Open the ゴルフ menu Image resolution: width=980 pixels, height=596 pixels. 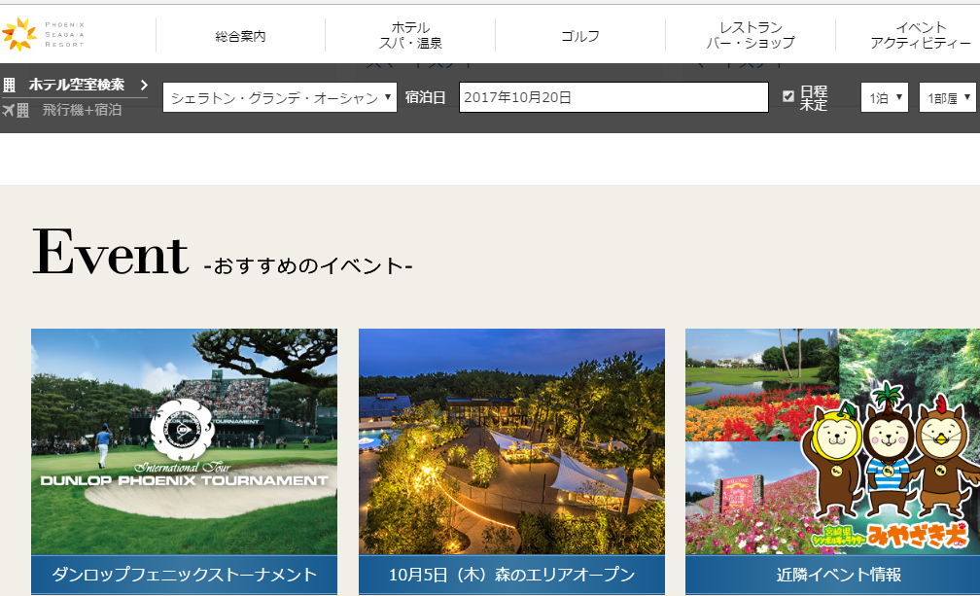(x=580, y=36)
